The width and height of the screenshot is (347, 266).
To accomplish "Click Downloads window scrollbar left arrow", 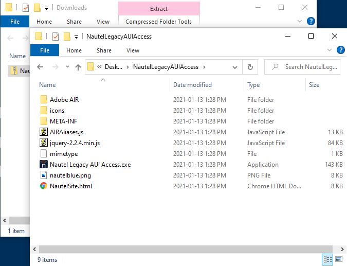I will (5, 220).
